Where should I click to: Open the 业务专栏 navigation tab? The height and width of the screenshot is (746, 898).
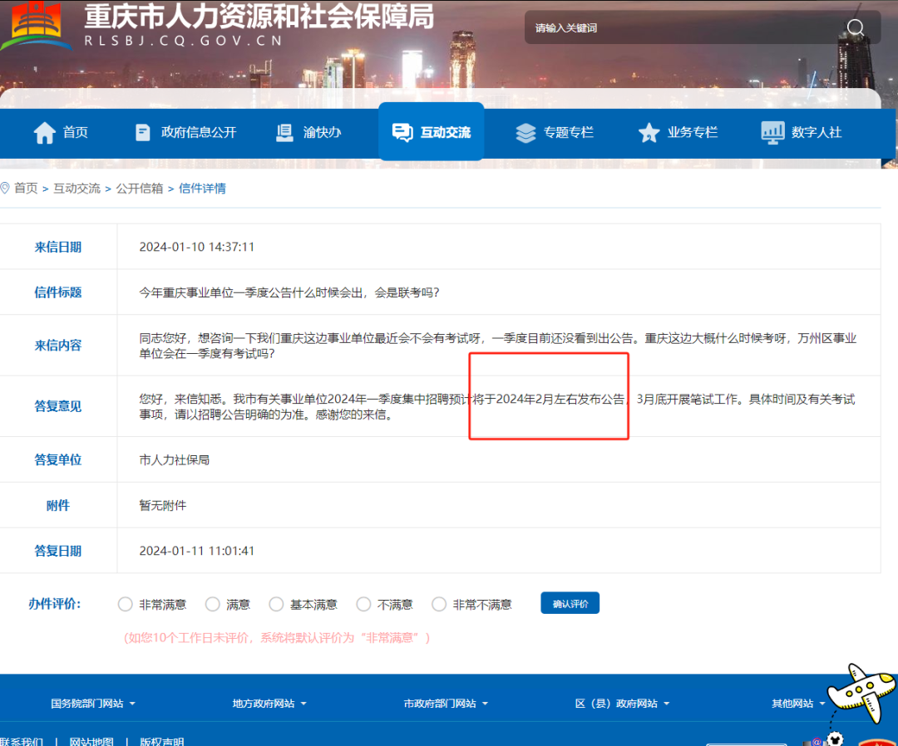pyautogui.click(x=678, y=133)
